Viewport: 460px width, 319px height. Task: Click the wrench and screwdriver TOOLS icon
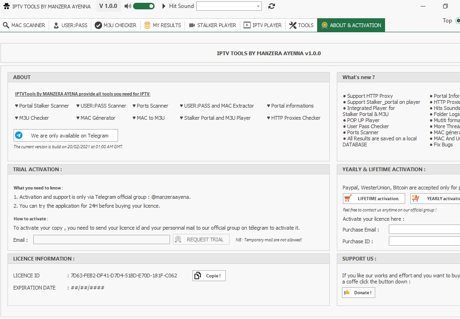click(x=292, y=25)
